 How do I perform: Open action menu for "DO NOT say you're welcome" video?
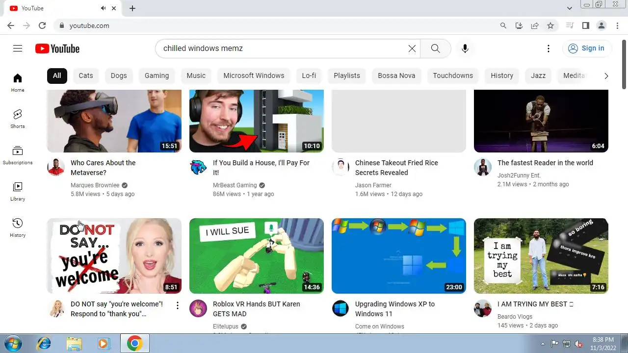178,306
